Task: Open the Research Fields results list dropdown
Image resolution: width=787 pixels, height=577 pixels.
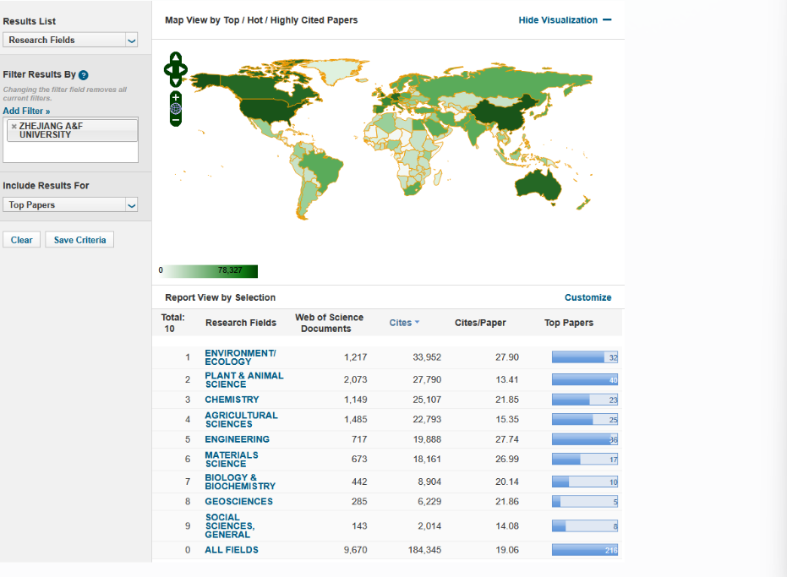Action: (131, 40)
